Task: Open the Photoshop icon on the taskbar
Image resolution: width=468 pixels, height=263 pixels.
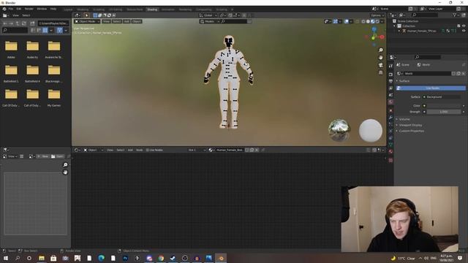Action: point(125,258)
